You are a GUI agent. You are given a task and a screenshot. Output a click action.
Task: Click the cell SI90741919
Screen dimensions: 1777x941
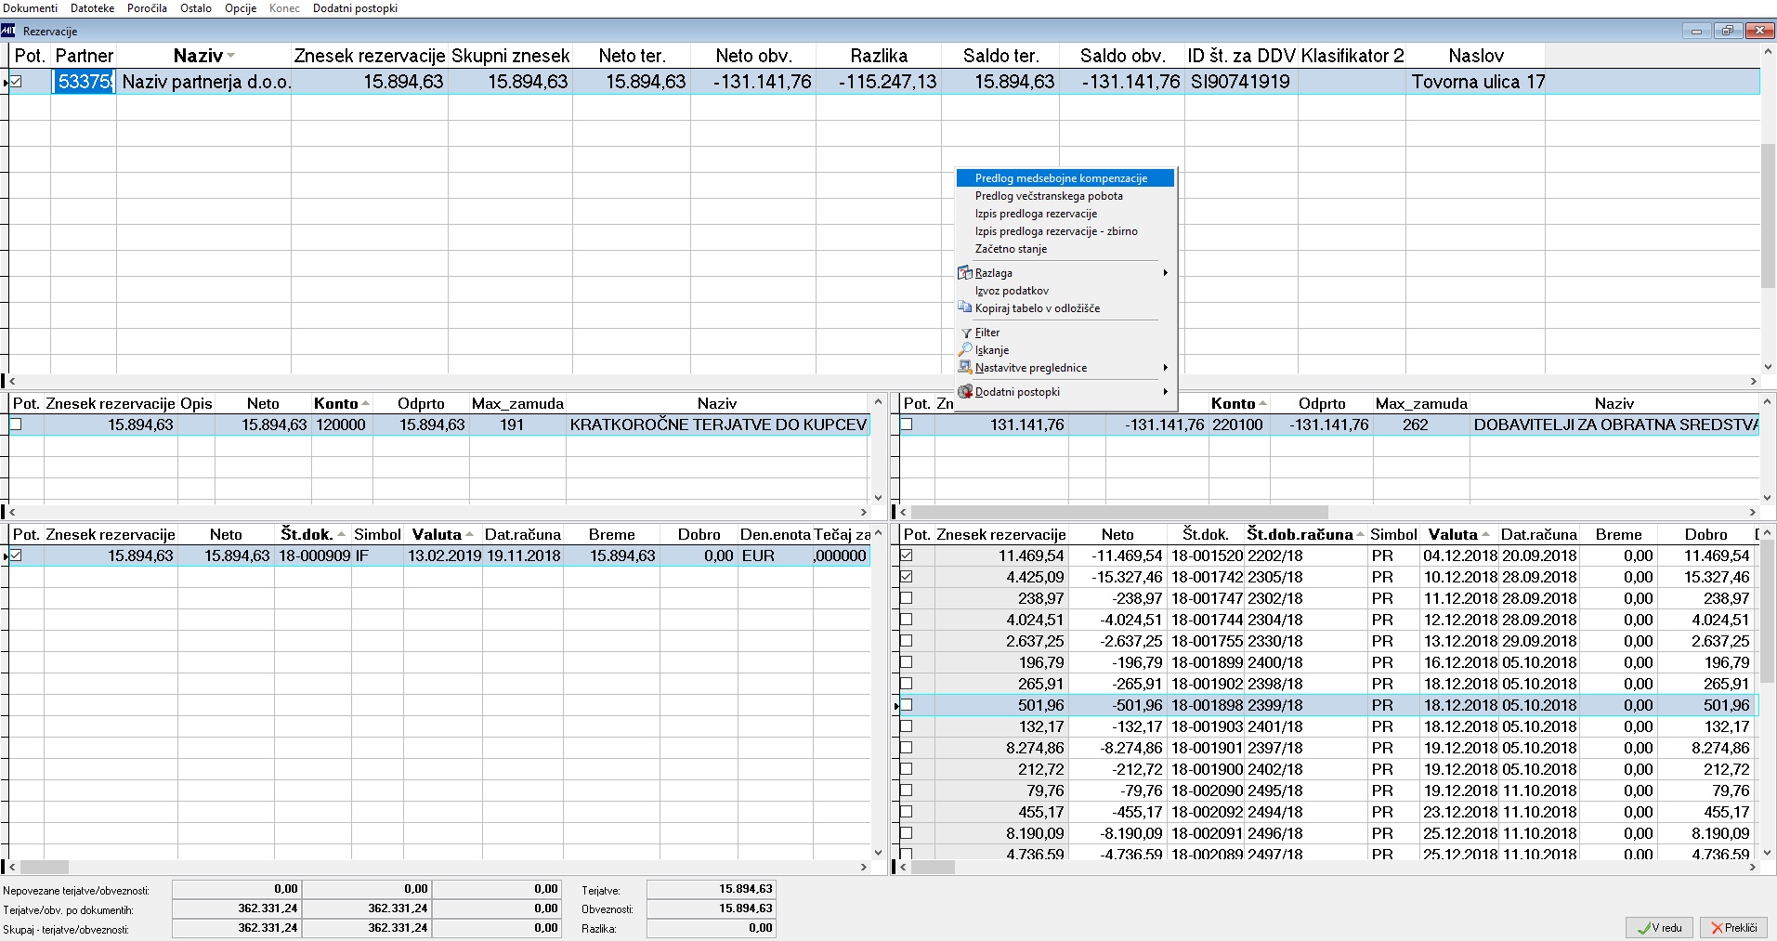(1241, 82)
